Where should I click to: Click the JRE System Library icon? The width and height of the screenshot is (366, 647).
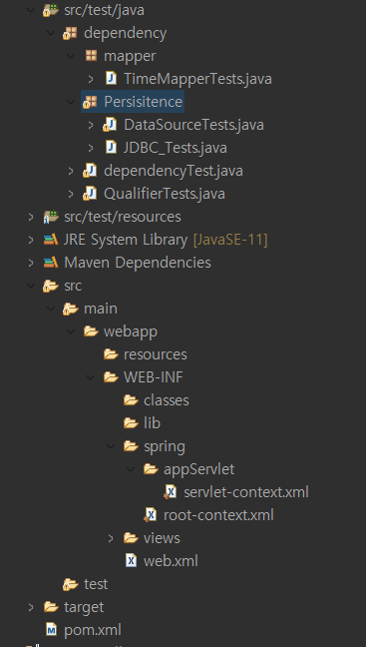pyautogui.click(x=51, y=240)
